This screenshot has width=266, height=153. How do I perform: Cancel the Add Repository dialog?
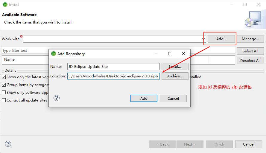(173, 98)
